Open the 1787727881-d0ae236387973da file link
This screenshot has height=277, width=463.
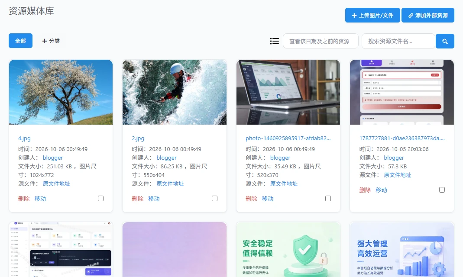point(402,138)
